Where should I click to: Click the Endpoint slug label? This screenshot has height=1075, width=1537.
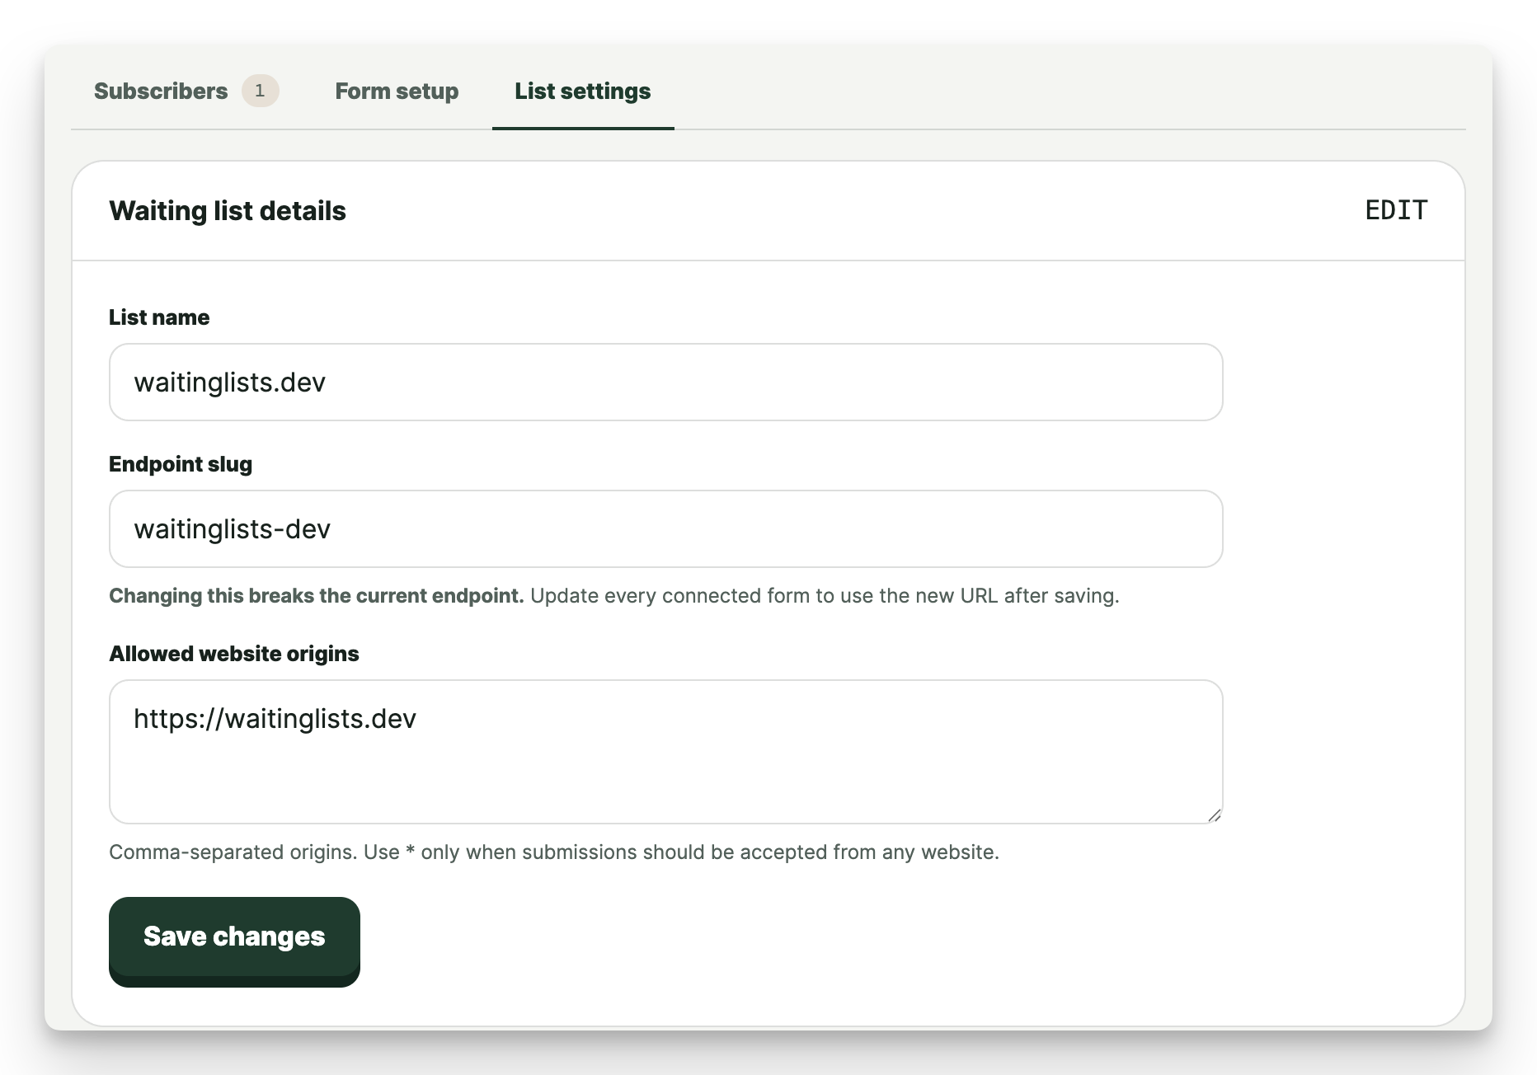181,464
